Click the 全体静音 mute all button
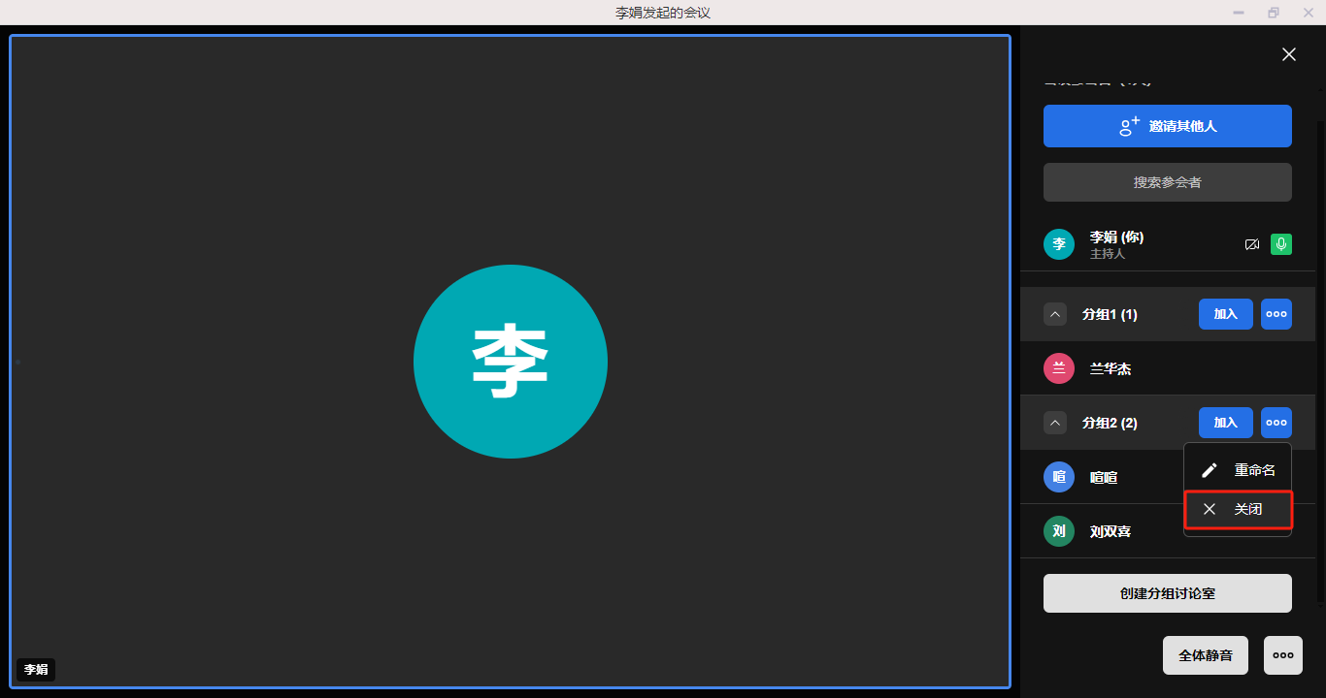 [x=1205, y=655]
